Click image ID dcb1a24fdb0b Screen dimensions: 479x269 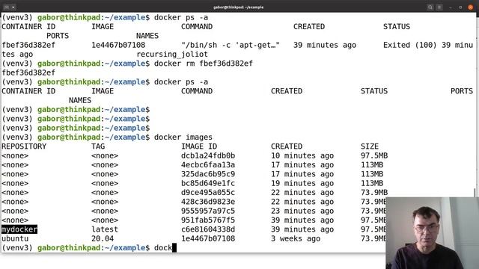point(208,155)
